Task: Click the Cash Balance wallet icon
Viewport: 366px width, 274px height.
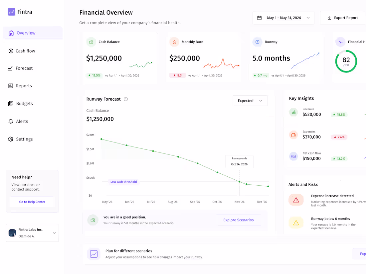Action: click(91, 42)
